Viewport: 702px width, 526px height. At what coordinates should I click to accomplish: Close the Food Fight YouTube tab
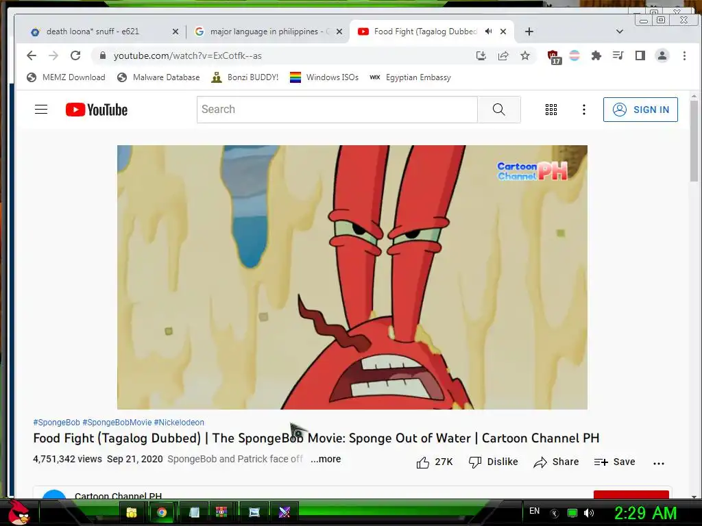503,32
